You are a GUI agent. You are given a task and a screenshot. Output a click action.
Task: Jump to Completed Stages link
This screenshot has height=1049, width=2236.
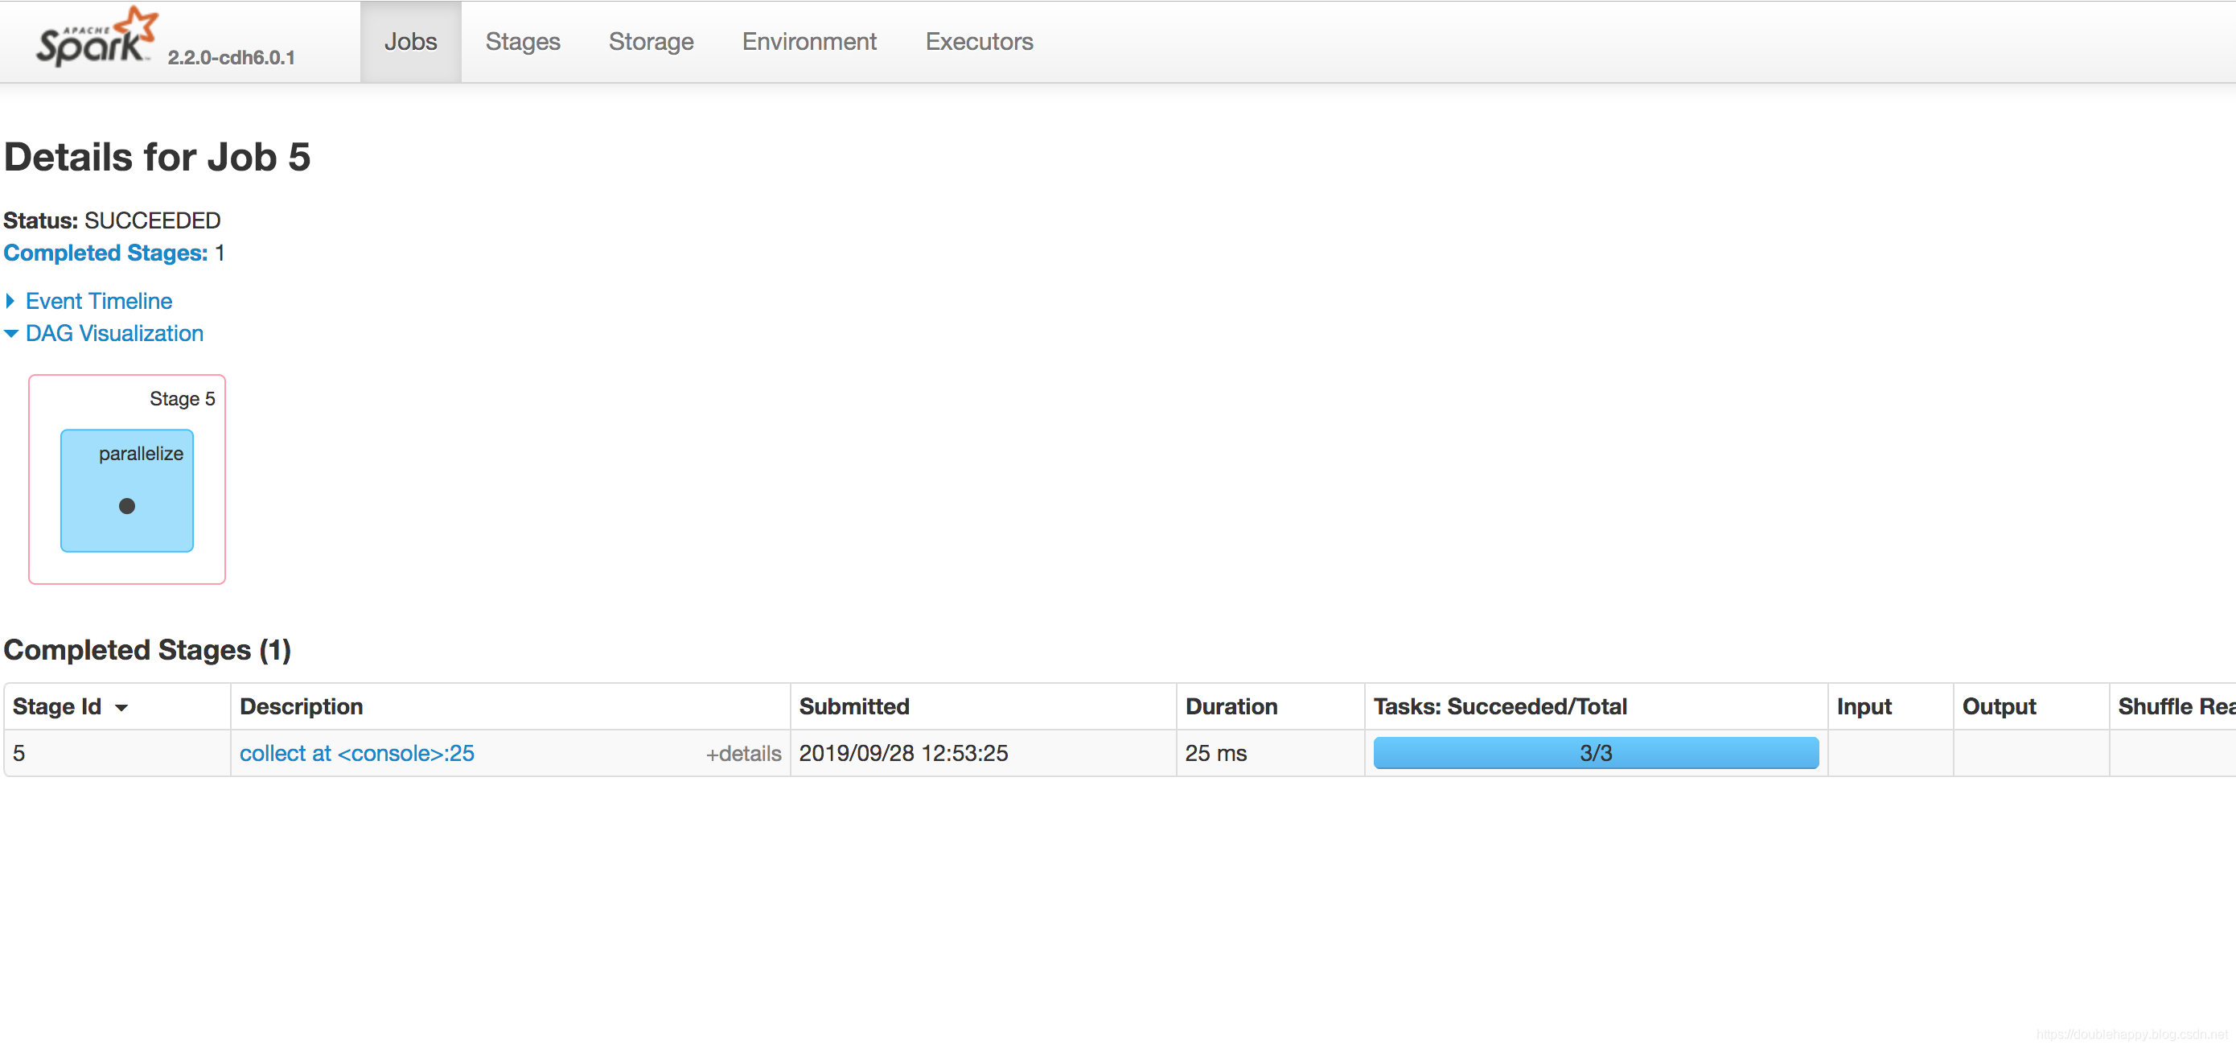[x=105, y=253]
